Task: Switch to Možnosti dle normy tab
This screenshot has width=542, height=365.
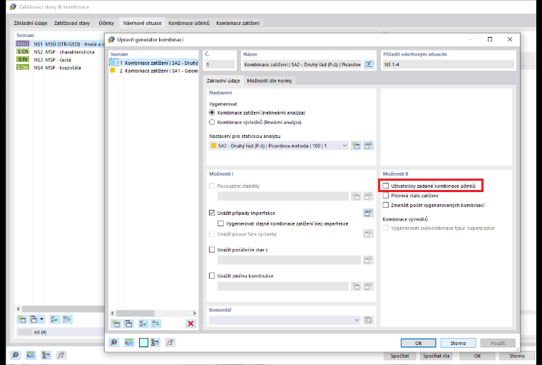Action: click(270, 80)
